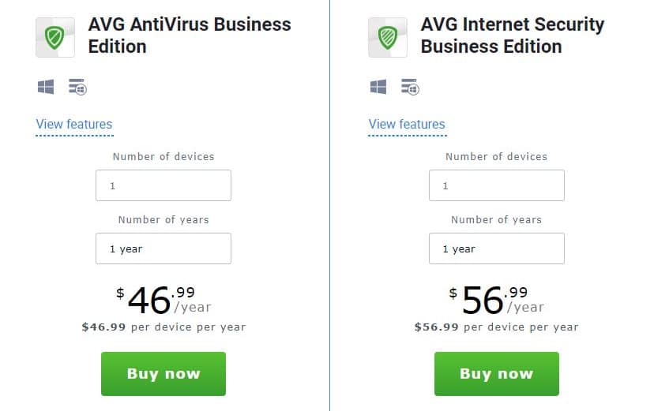This screenshot has width=654, height=411.
Task: Click $46.99 per device per year text
Action: (x=163, y=327)
